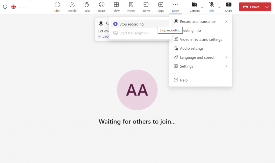Open Audio settings menu item
This screenshot has height=163, width=275.
[191, 48]
